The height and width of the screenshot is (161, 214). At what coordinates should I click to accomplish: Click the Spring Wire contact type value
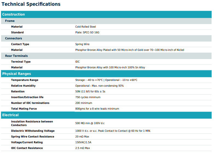point(82,44)
